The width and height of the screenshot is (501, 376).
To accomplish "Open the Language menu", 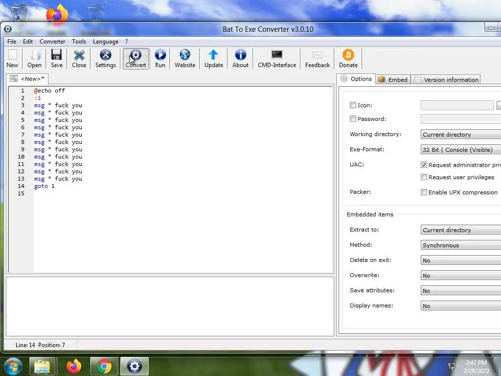I will click(x=106, y=42).
